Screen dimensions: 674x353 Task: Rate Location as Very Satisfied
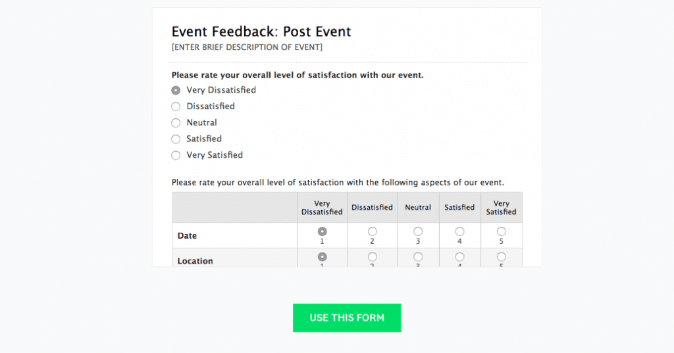[502, 257]
